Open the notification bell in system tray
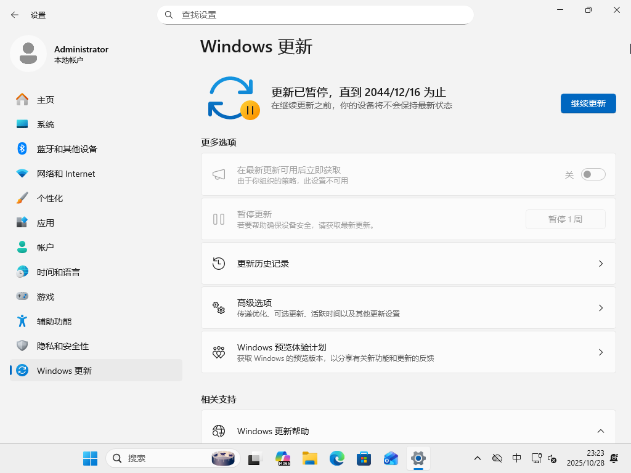This screenshot has width=631, height=473. [x=614, y=458]
